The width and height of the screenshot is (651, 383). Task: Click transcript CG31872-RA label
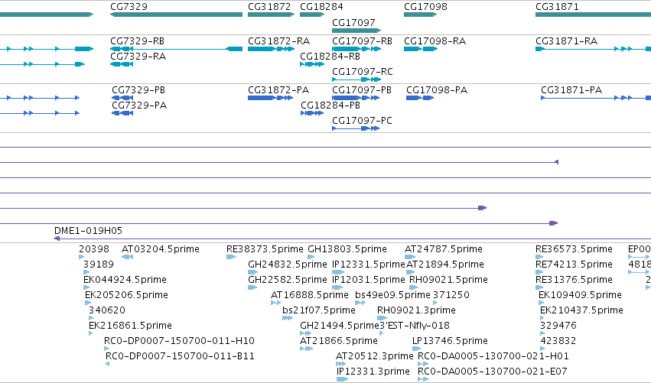tap(278, 41)
